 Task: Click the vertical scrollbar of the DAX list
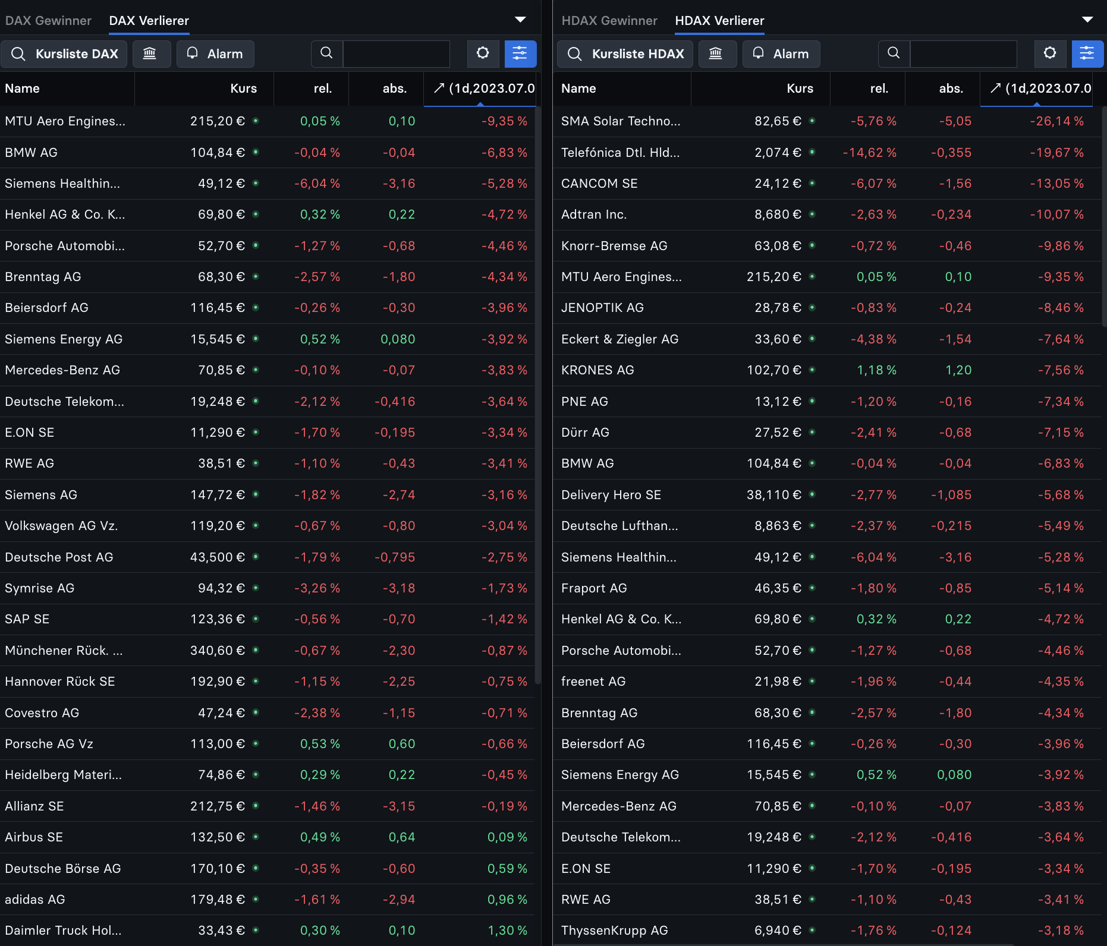click(537, 395)
